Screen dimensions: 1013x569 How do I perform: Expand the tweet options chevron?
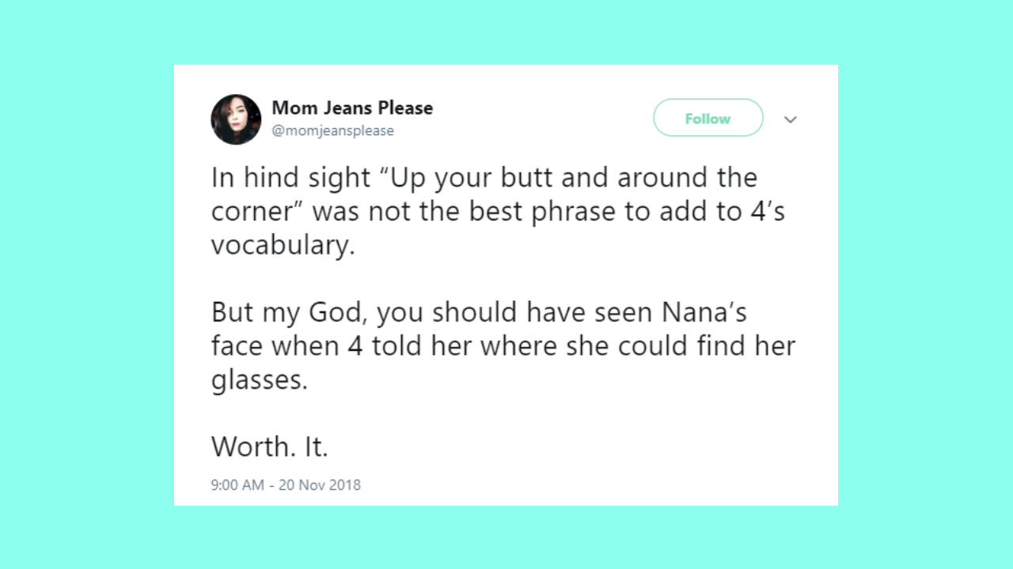coord(790,119)
